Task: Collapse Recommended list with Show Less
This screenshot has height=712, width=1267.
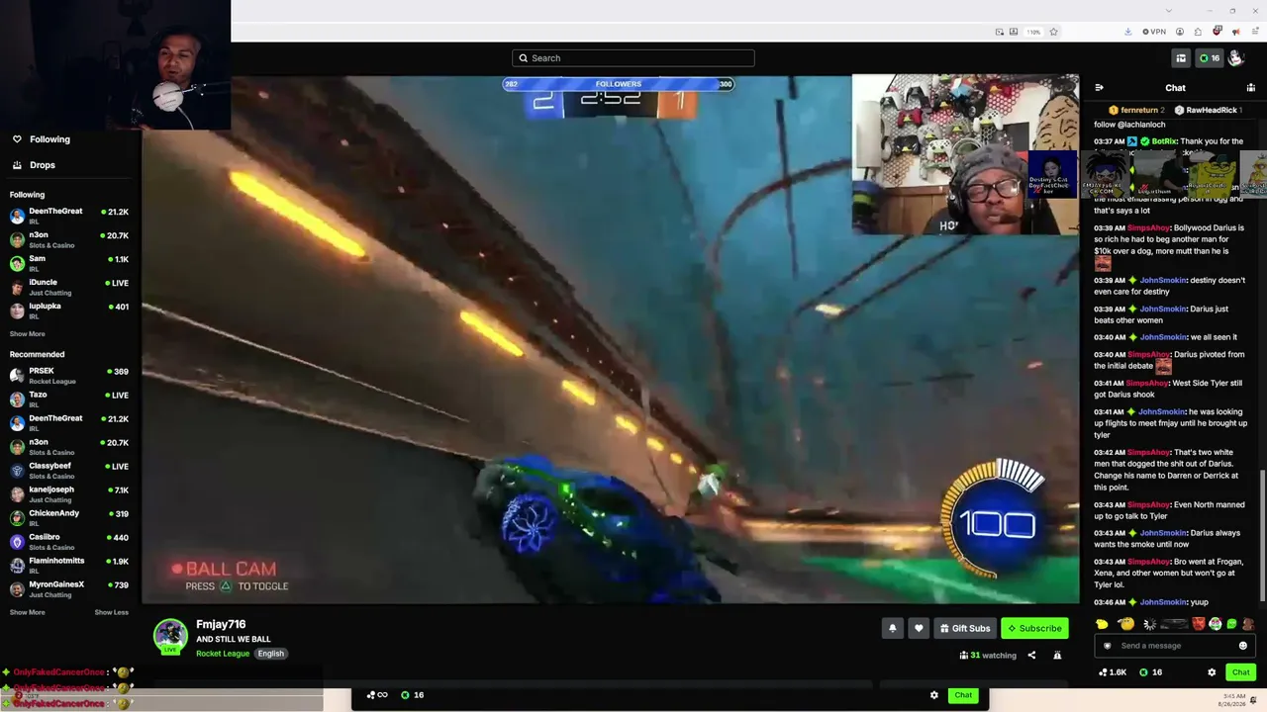Action: click(x=112, y=612)
